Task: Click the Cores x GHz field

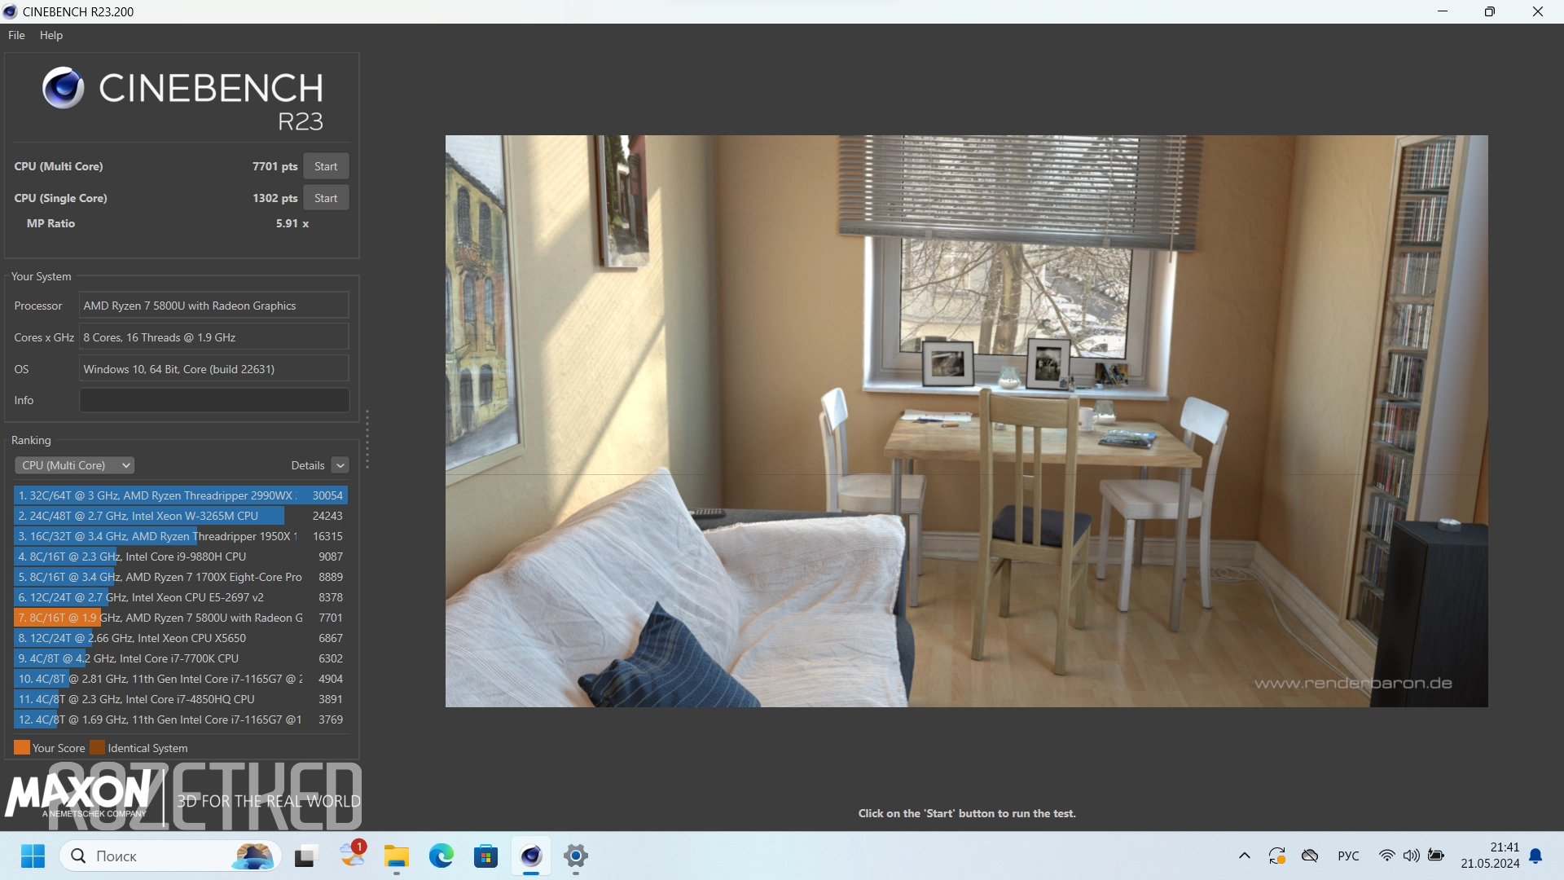Action: 214,337
